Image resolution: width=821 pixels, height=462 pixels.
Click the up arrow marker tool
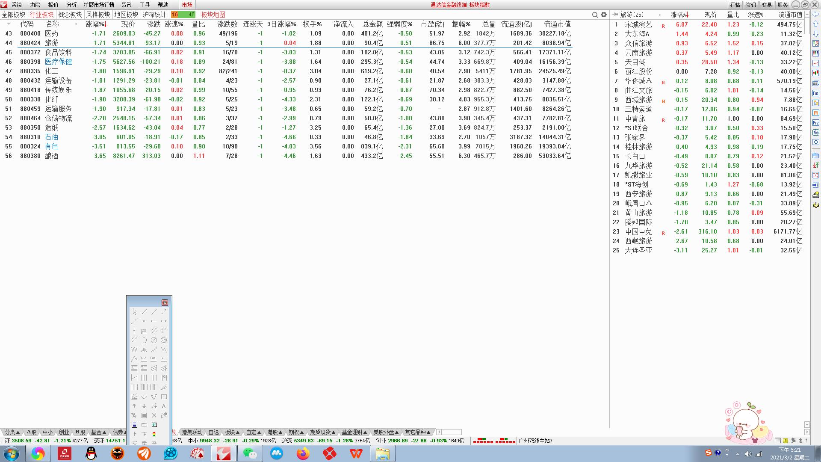click(x=134, y=406)
